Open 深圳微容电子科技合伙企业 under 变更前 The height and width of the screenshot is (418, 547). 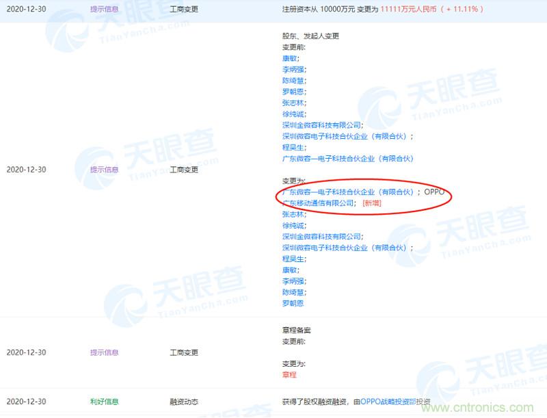click(345, 136)
